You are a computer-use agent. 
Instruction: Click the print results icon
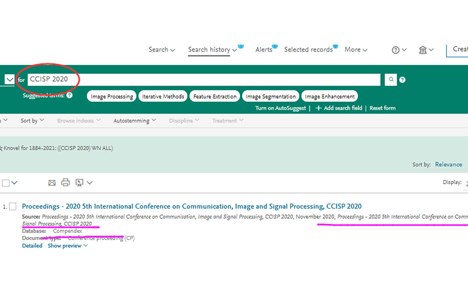pos(66,182)
